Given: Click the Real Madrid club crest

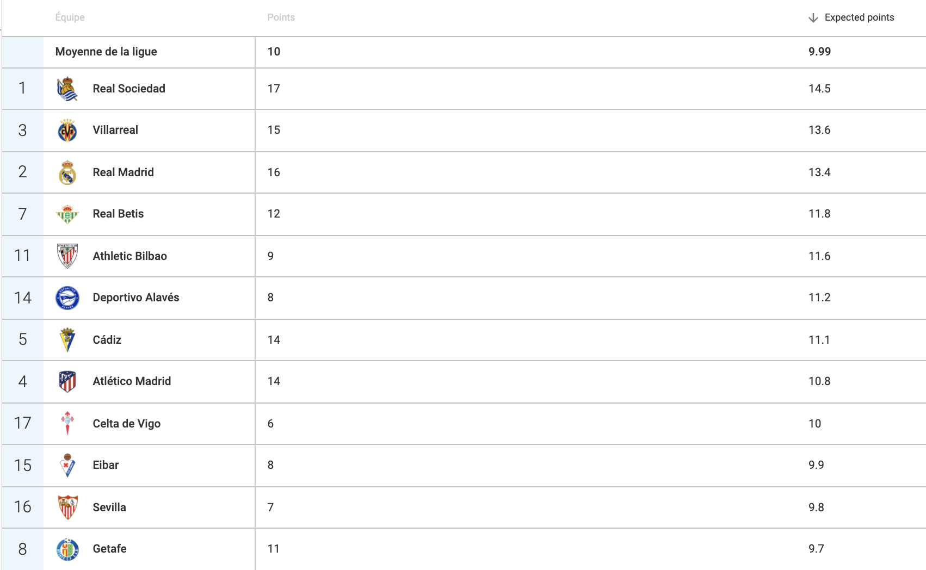Looking at the screenshot, I should coord(67,172).
